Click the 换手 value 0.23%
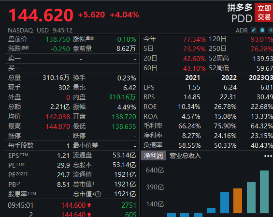 (127, 78)
